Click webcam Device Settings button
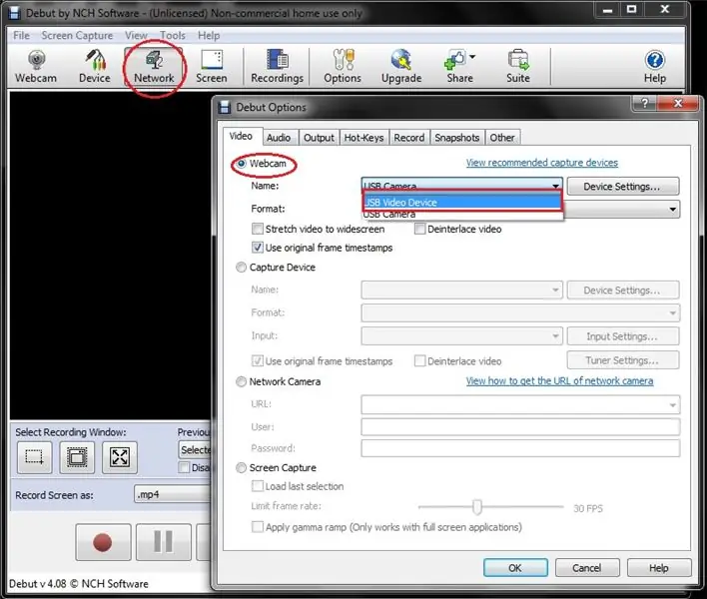The height and width of the screenshot is (599, 707). coord(623,186)
